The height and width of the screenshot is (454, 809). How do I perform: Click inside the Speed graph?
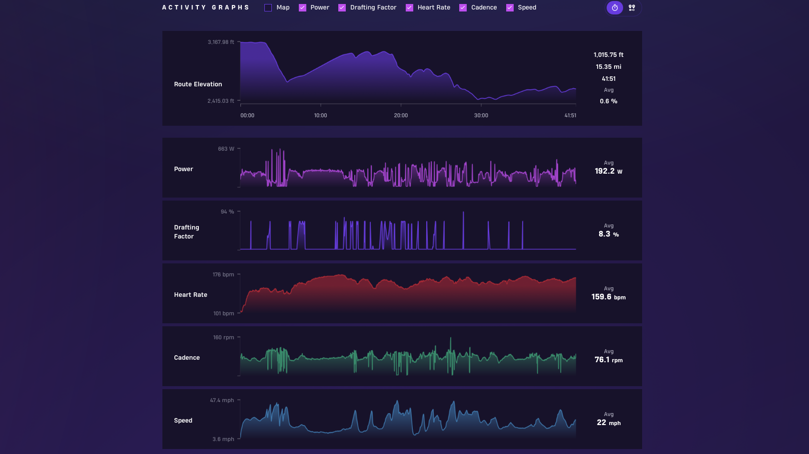(408, 419)
